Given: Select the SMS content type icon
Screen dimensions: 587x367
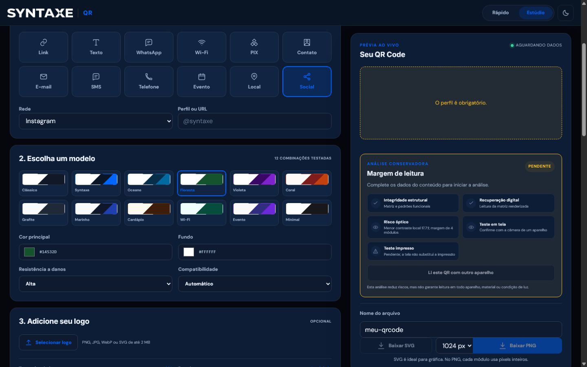Looking at the screenshot, I should pos(96,77).
